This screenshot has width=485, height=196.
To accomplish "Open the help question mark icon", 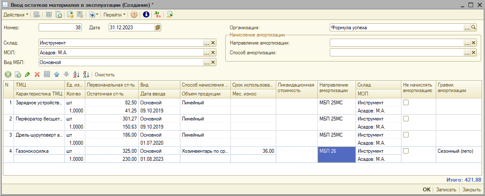I will point(134,14).
